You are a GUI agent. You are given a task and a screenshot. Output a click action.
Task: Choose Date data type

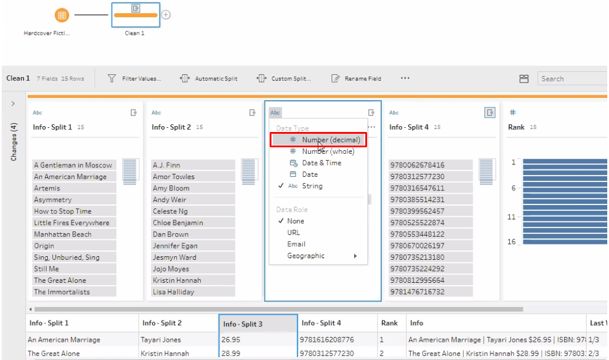pyautogui.click(x=318, y=174)
